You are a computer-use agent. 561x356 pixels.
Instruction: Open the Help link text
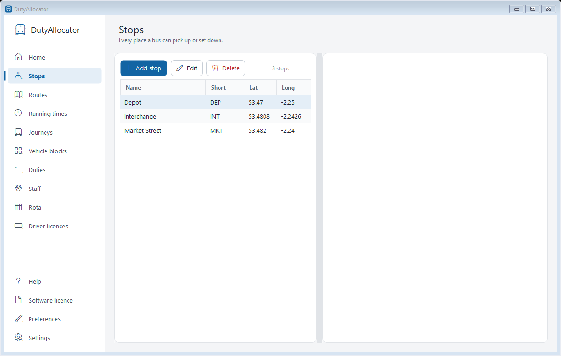(35, 281)
